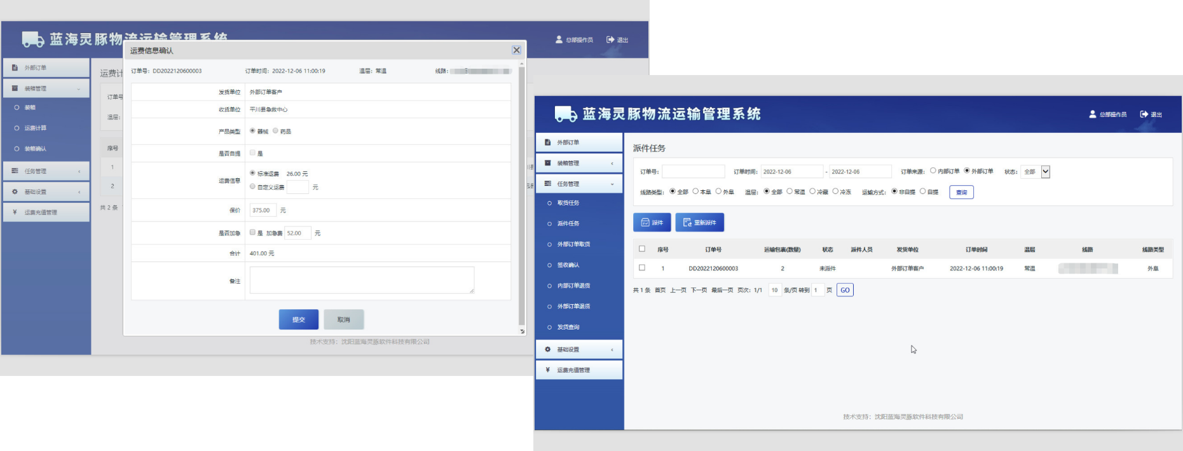
Task: Check the 是否自提 checkbox in the dialog
Action: tap(252, 153)
